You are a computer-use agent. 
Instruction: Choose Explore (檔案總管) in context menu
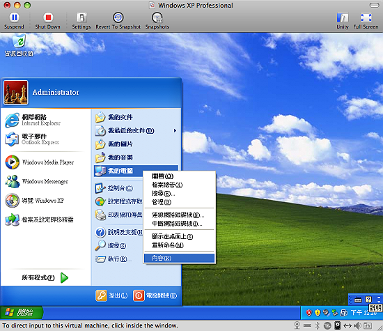click(179, 185)
